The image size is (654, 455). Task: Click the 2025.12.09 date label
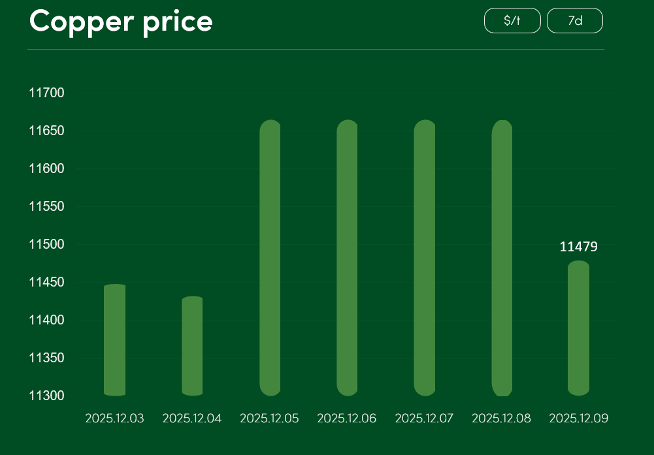pos(579,418)
